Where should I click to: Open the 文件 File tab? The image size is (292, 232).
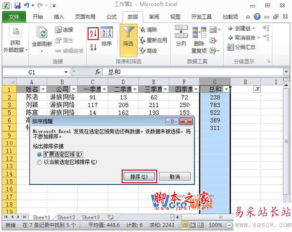14,17
